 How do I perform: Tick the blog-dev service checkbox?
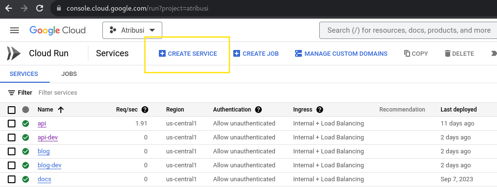tap(12, 165)
